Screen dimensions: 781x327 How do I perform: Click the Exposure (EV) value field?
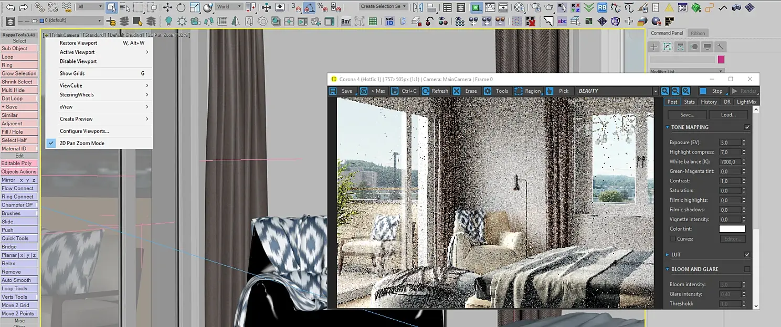coord(730,143)
